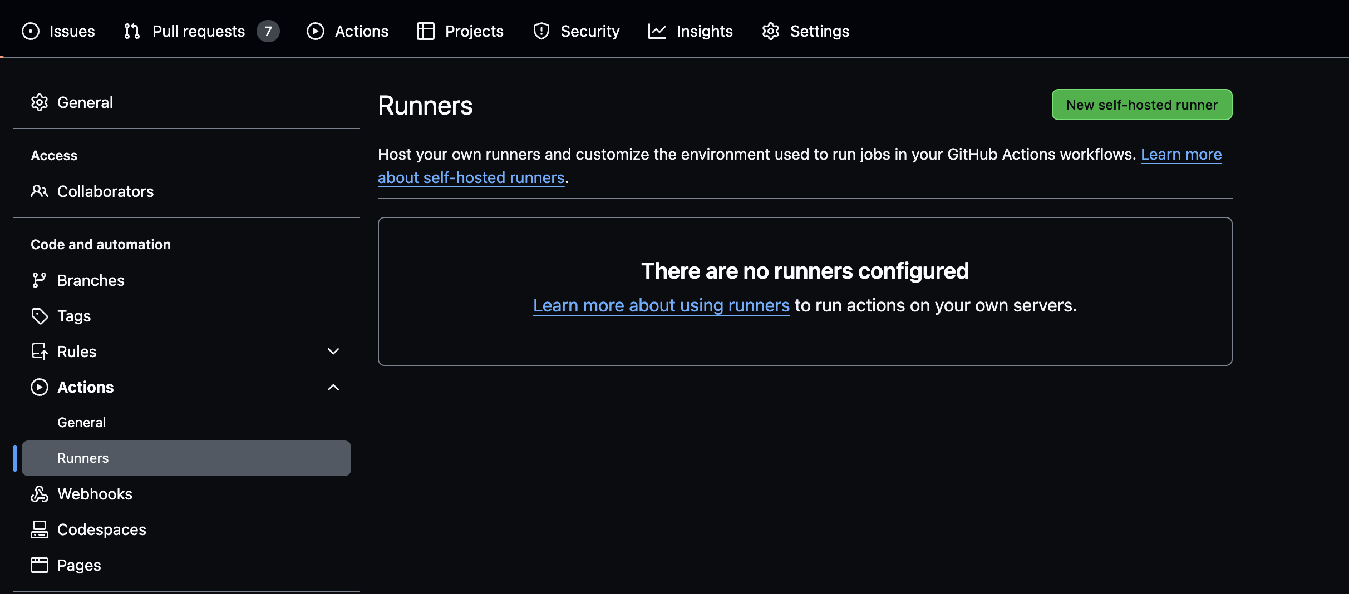Click the Insights graph icon
This screenshot has height=594, width=1349.
point(657,31)
